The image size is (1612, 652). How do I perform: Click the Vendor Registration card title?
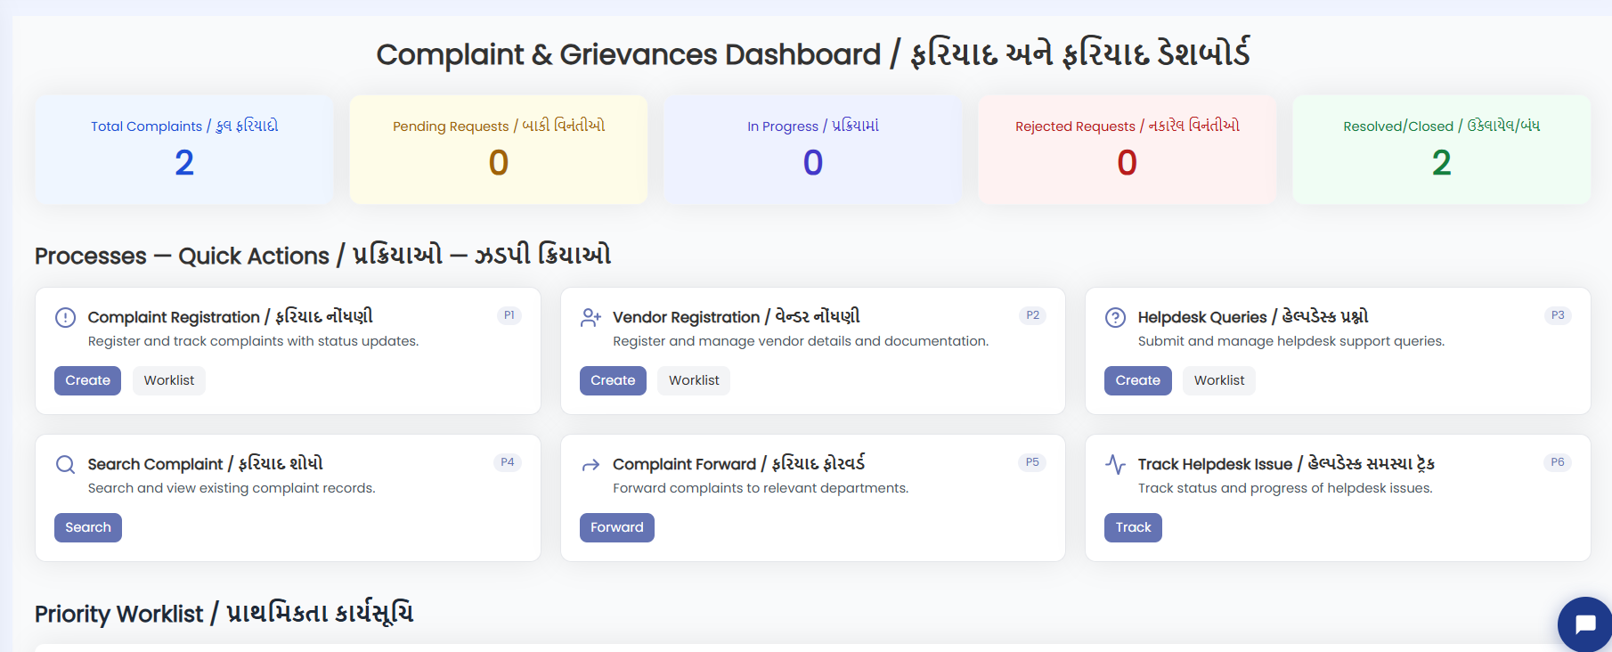(x=737, y=317)
